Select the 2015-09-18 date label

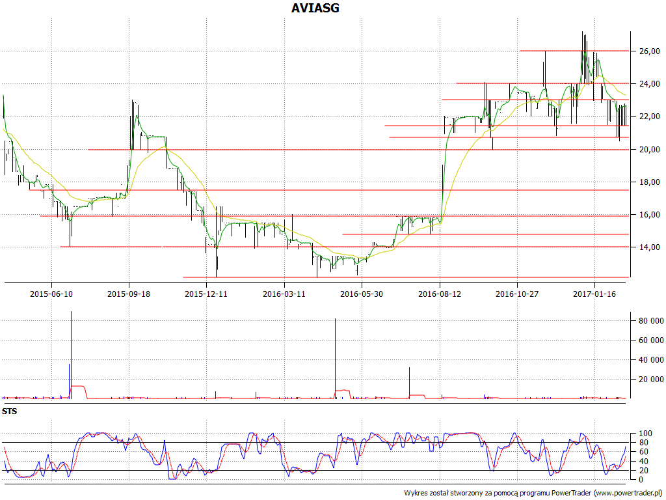click(129, 294)
